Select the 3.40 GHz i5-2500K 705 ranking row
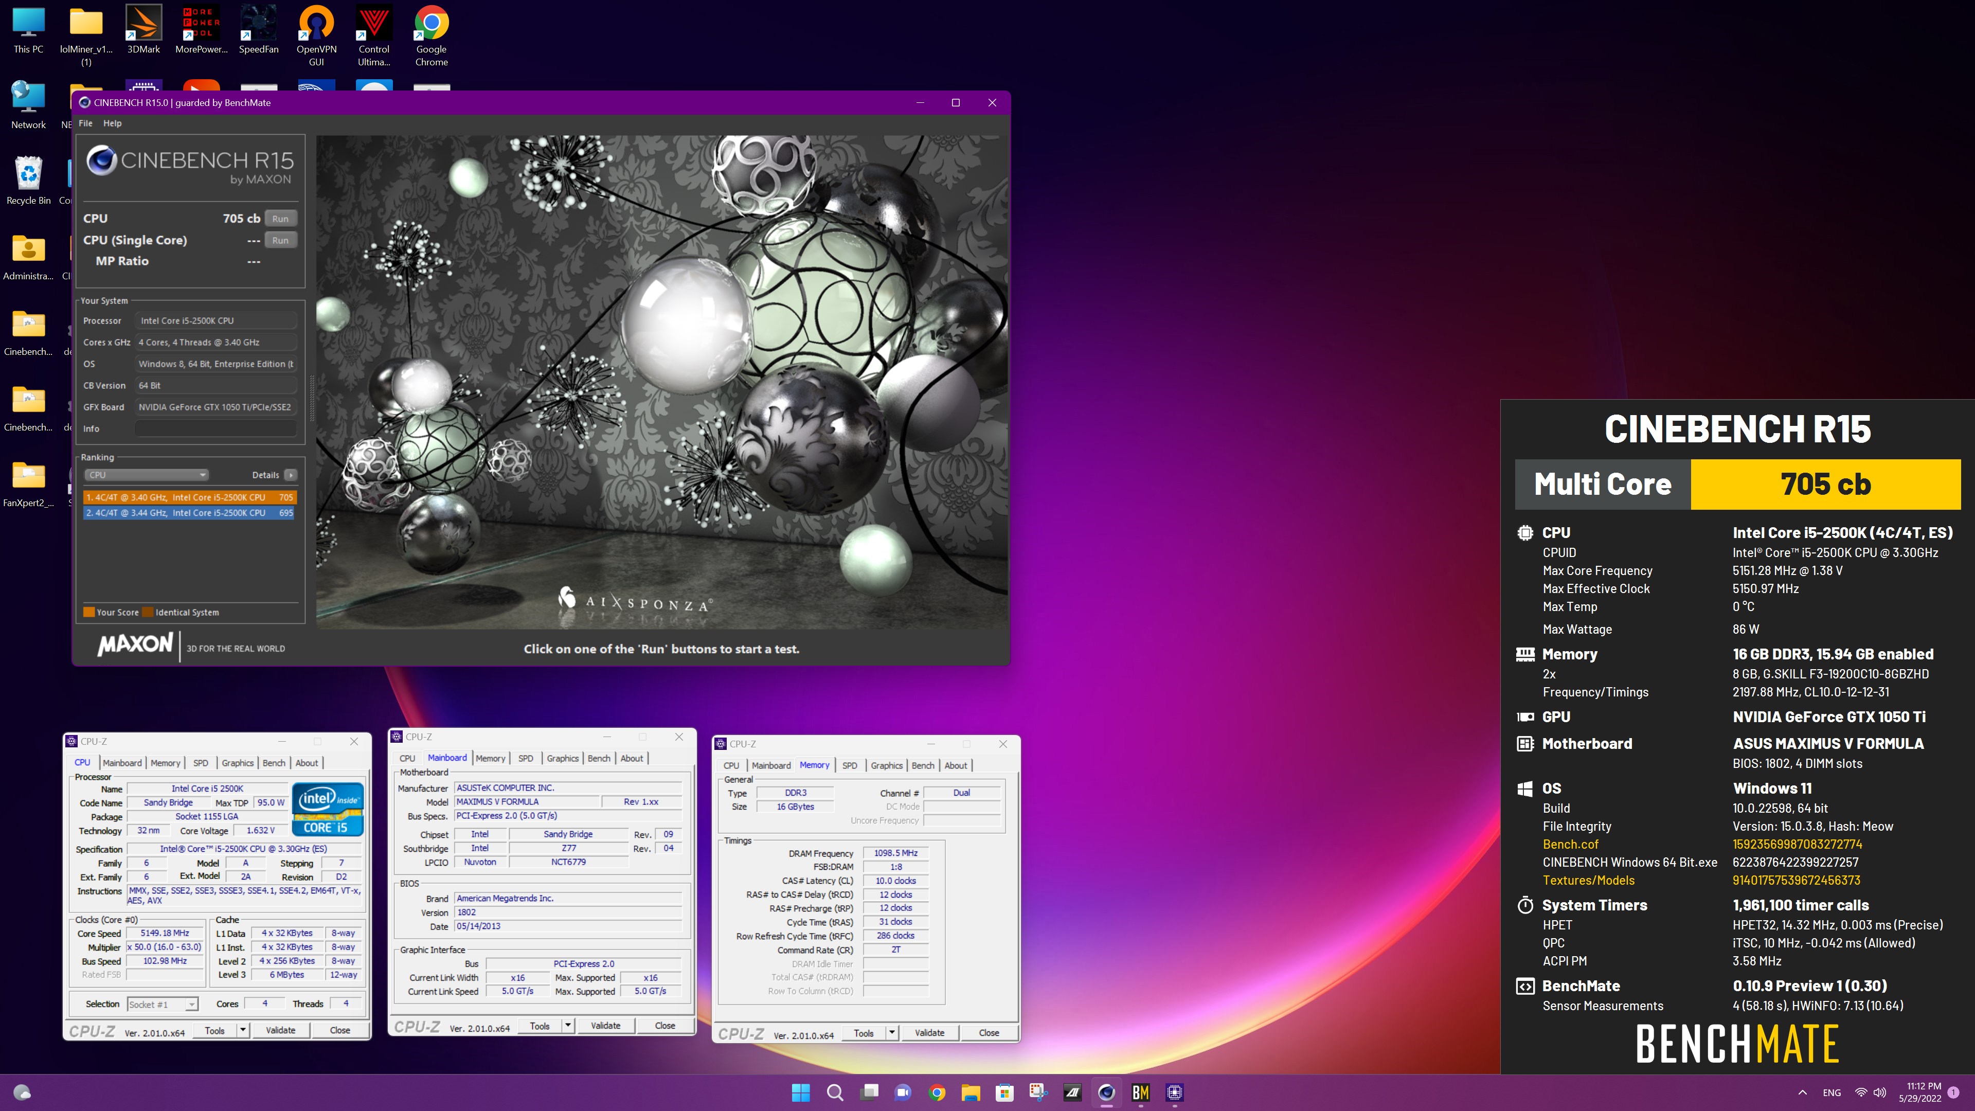This screenshot has width=1975, height=1111. [189, 497]
